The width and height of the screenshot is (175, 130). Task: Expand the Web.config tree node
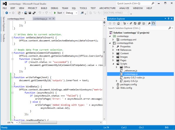pyautogui.click(x=113, y=87)
